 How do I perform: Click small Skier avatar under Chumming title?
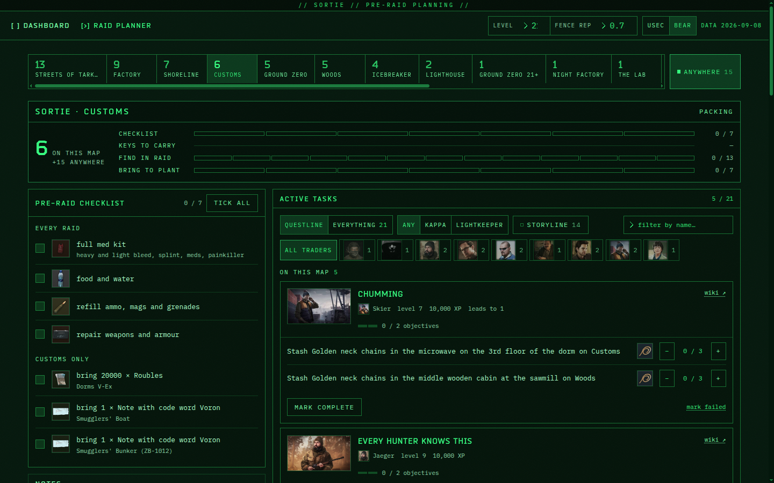click(x=363, y=309)
